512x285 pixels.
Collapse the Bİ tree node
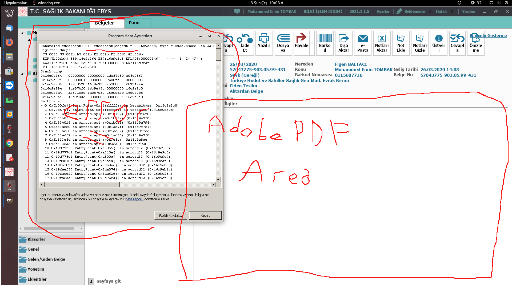coord(22,74)
